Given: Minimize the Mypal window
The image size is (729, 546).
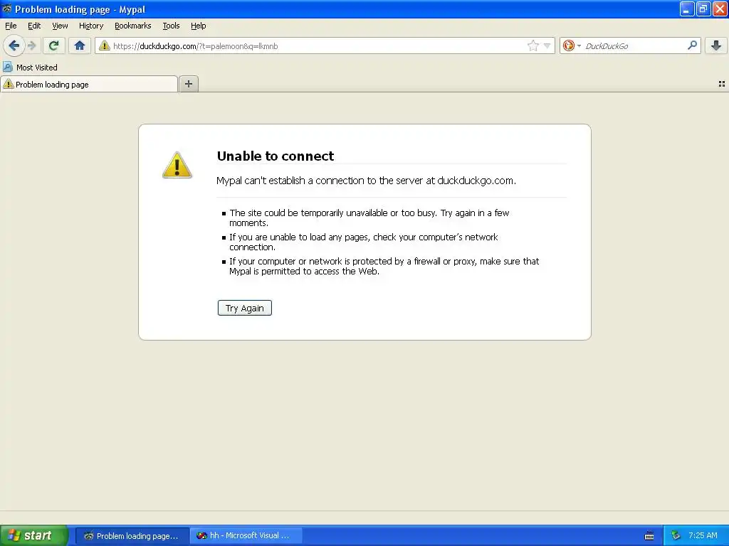Looking at the screenshot, I should tap(687, 9).
